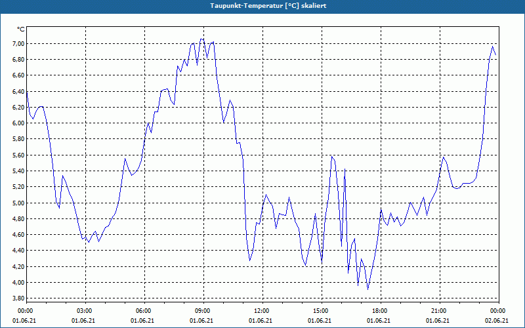
Task: Click the 6,20 y-axis value
Action: click(19, 108)
